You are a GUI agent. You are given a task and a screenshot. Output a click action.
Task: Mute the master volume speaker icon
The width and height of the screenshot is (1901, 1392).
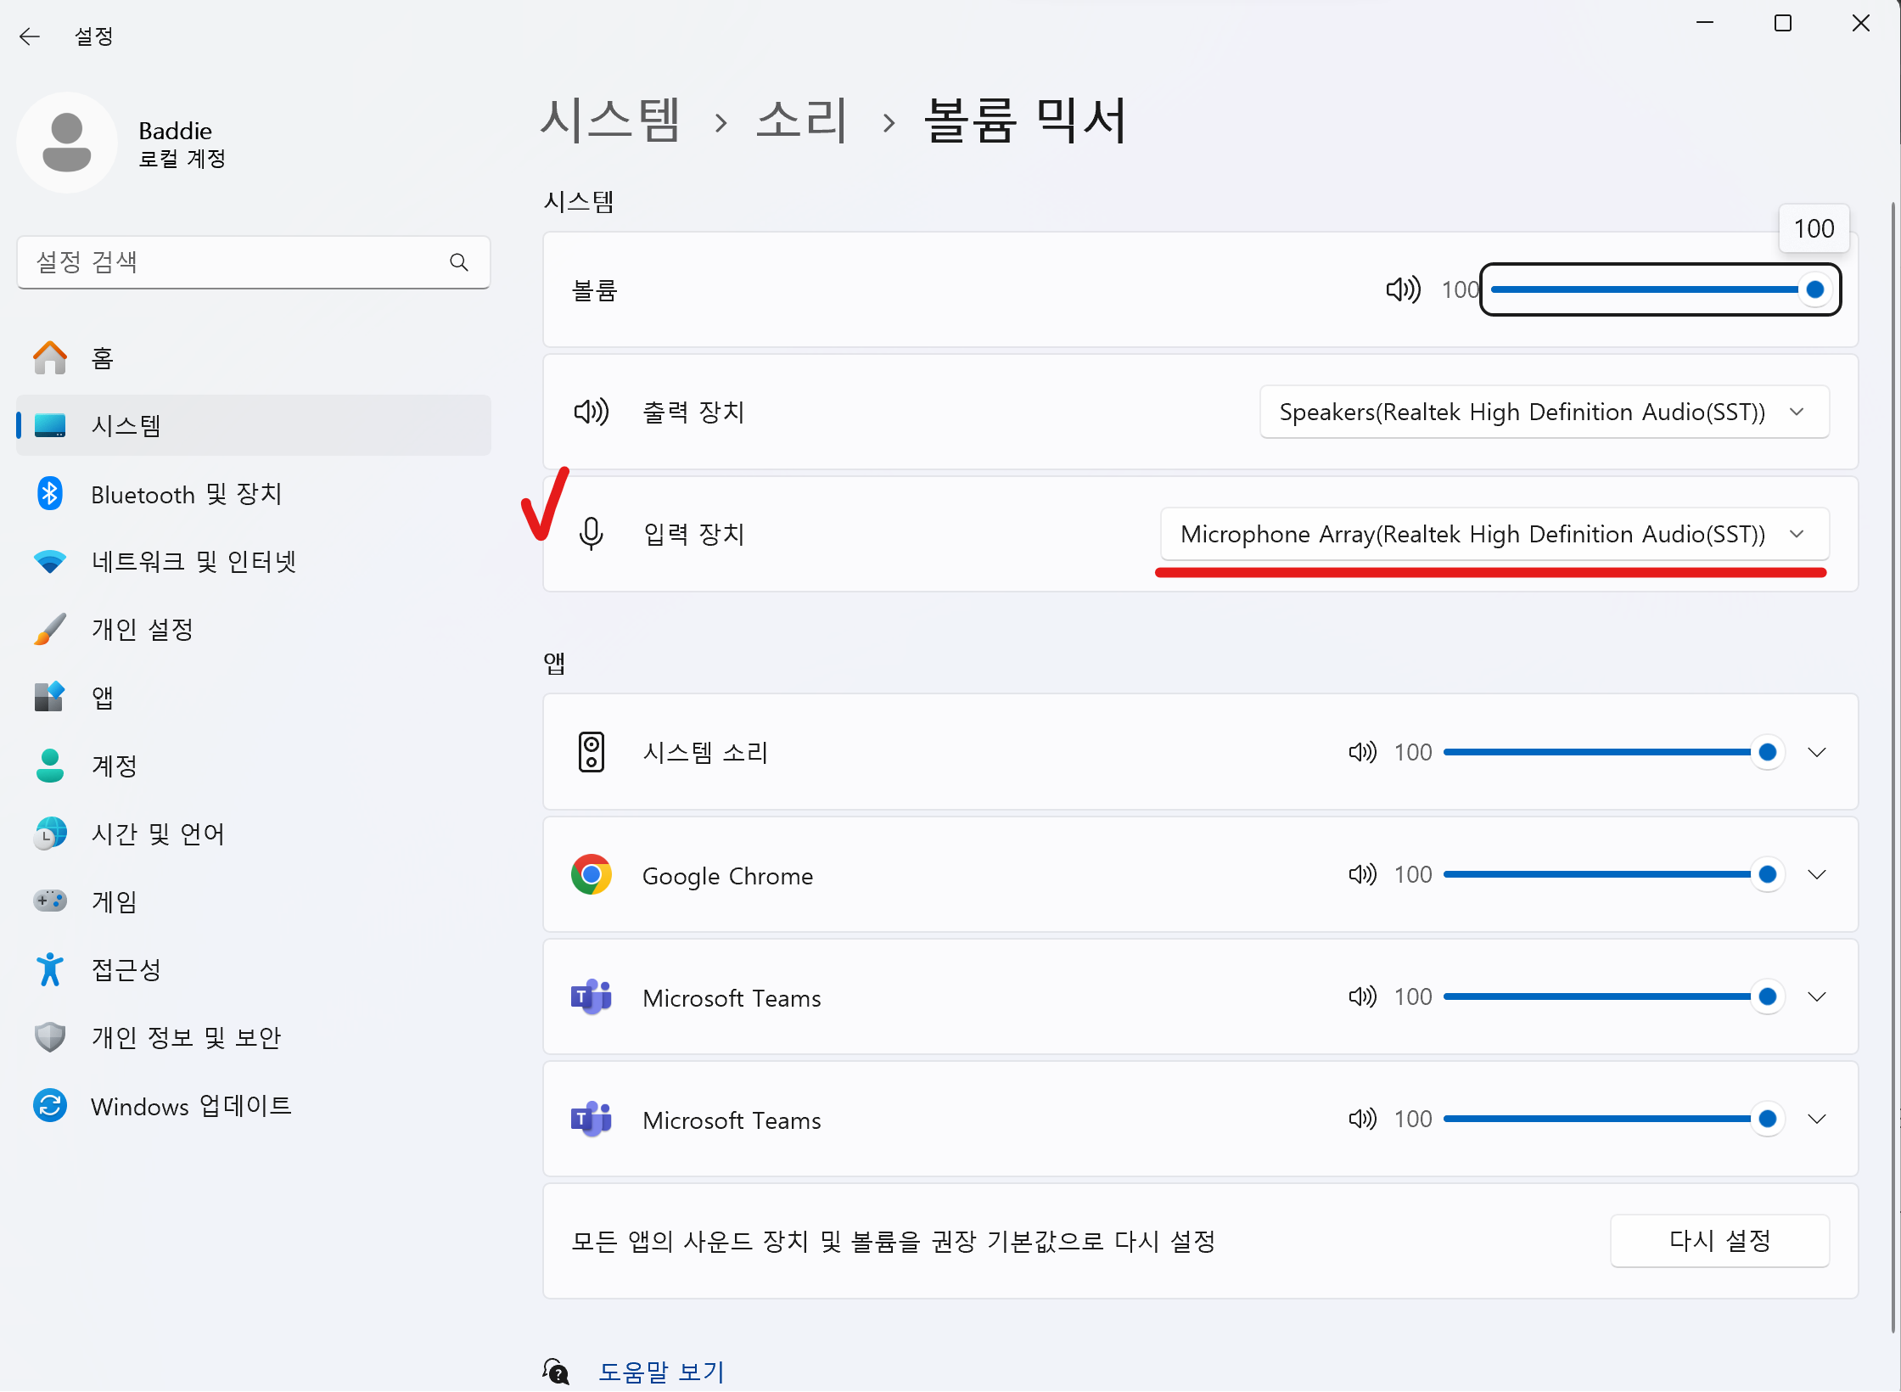point(1402,290)
